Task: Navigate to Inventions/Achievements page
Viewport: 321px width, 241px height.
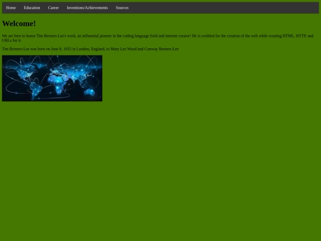Action: coord(87,8)
